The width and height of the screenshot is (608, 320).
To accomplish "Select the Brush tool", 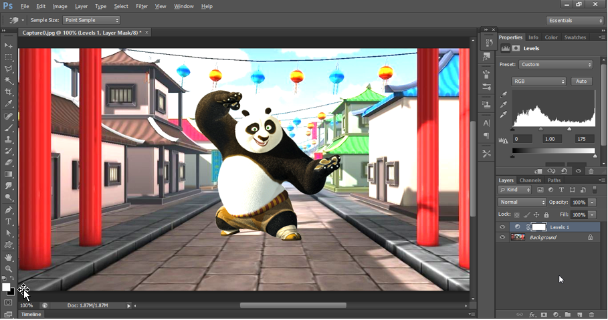I will click(8, 128).
